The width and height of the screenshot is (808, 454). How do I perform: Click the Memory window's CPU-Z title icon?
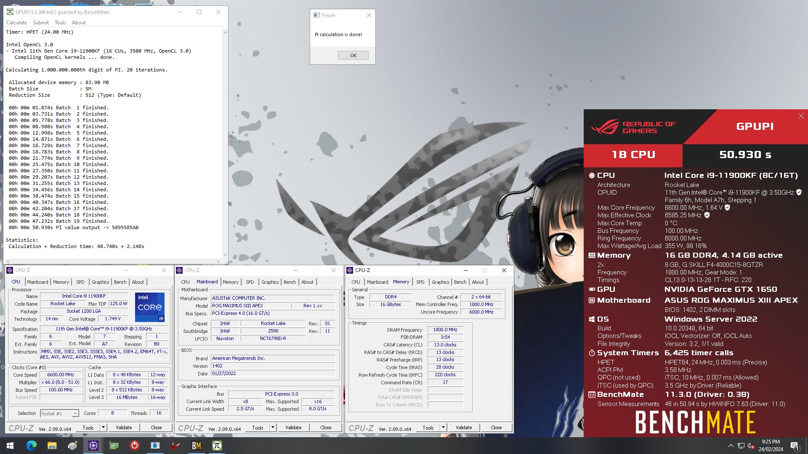click(350, 270)
